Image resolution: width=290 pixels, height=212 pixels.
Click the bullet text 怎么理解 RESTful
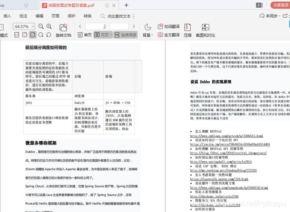pyautogui.click(x=208, y=131)
